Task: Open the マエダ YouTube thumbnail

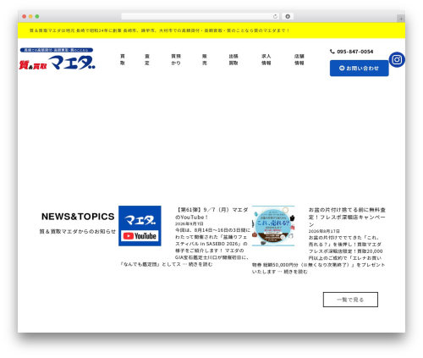Action: click(140, 226)
